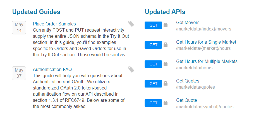The image size is (273, 118).
Task: Open Get Hours for Multiple Markets link
Action: [207, 61]
